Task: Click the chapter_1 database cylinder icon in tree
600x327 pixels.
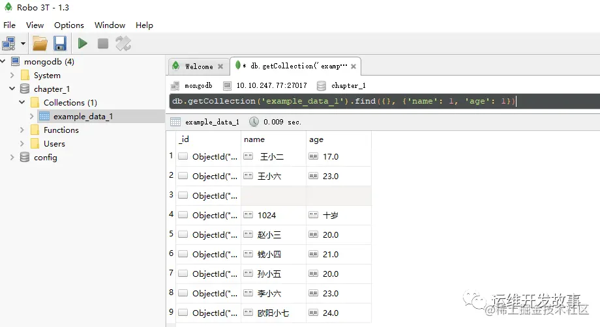Action: click(x=25, y=89)
